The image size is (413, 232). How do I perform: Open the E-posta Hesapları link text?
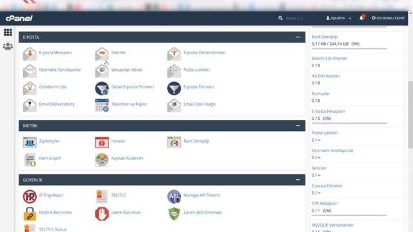[55, 53]
